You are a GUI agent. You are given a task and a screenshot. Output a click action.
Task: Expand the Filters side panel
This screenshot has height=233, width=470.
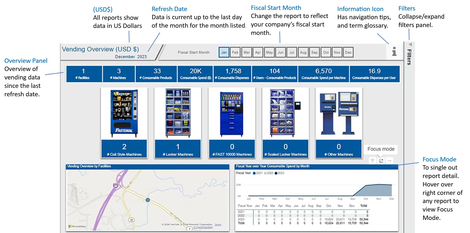click(409, 57)
